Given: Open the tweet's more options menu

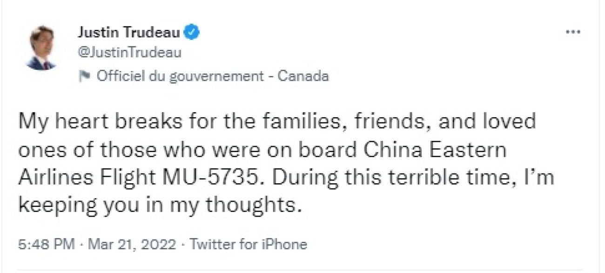Looking at the screenshot, I should point(572,33).
